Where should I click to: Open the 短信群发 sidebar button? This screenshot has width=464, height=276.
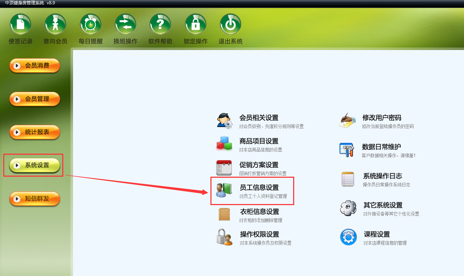click(x=35, y=199)
